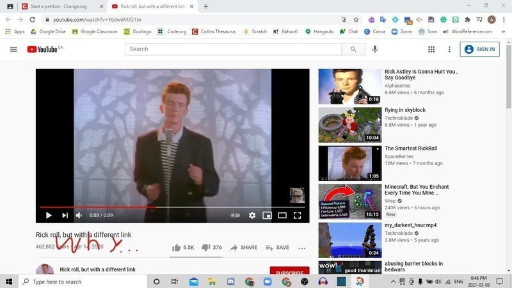
Task: Open the Windows notification center
Action: tap(500, 282)
